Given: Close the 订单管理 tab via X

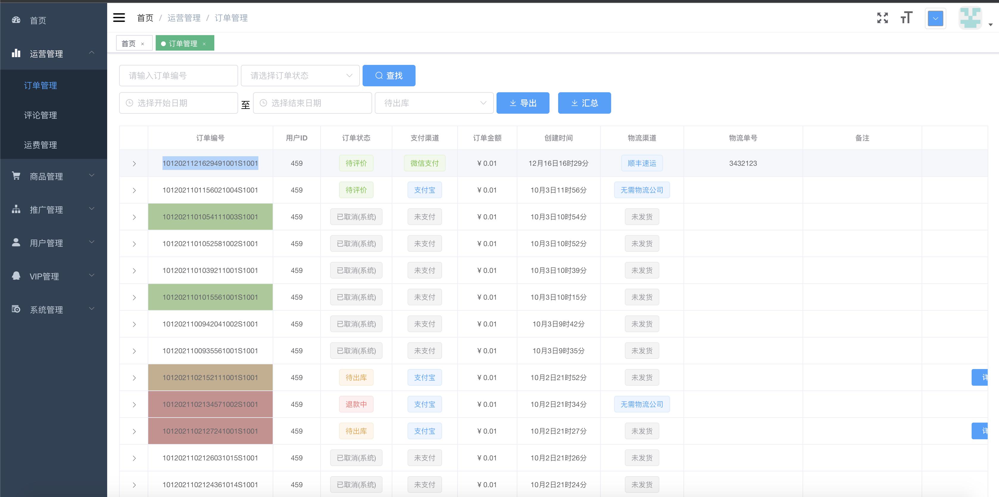Looking at the screenshot, I should click(x=205, y=44).
